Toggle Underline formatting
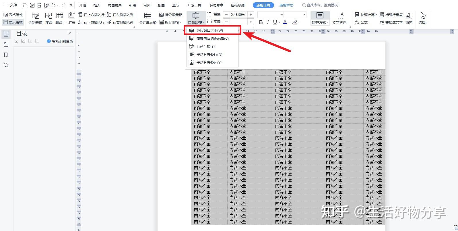The image size is (458, 231). pyautogui.click(x=275, y=22)
